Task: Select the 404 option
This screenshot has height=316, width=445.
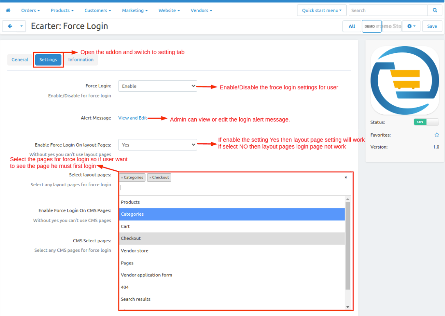Action: pos(232,287)
